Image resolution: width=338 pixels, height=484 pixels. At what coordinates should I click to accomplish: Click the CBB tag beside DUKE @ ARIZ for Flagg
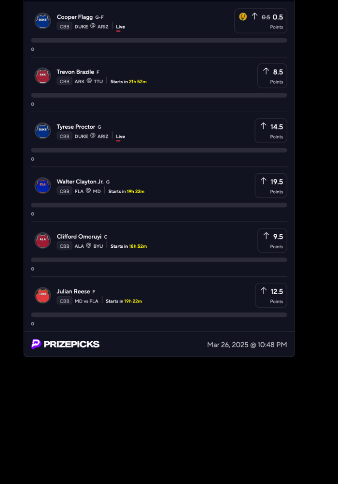[x=64, y=27]
